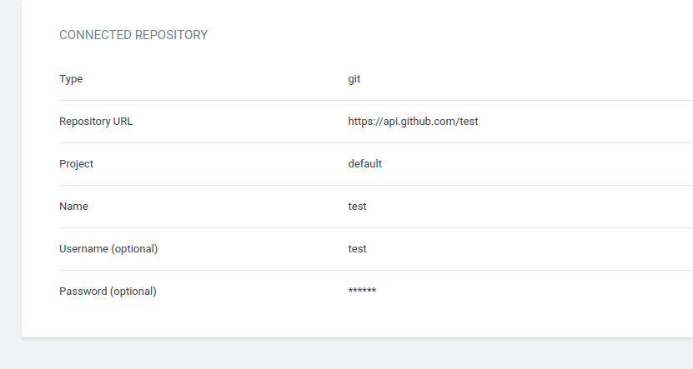Select the 'test' value in Username row

(357, 249)
